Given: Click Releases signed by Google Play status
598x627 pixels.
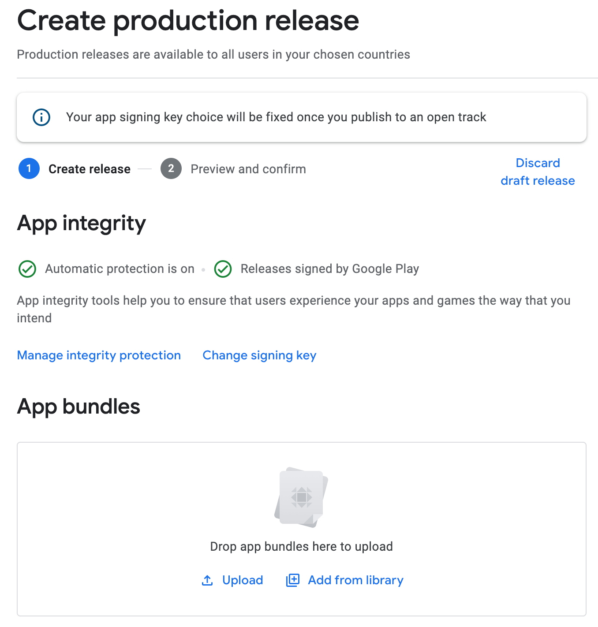Looking at the screenshot, I should point(329,269).
